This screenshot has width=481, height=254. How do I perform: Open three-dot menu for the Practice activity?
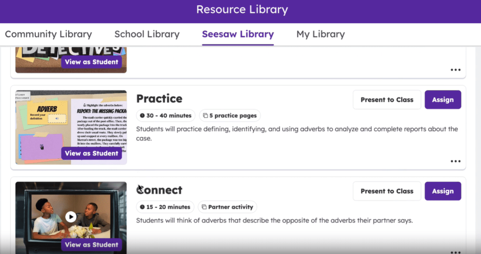click(x=455, y=161)
